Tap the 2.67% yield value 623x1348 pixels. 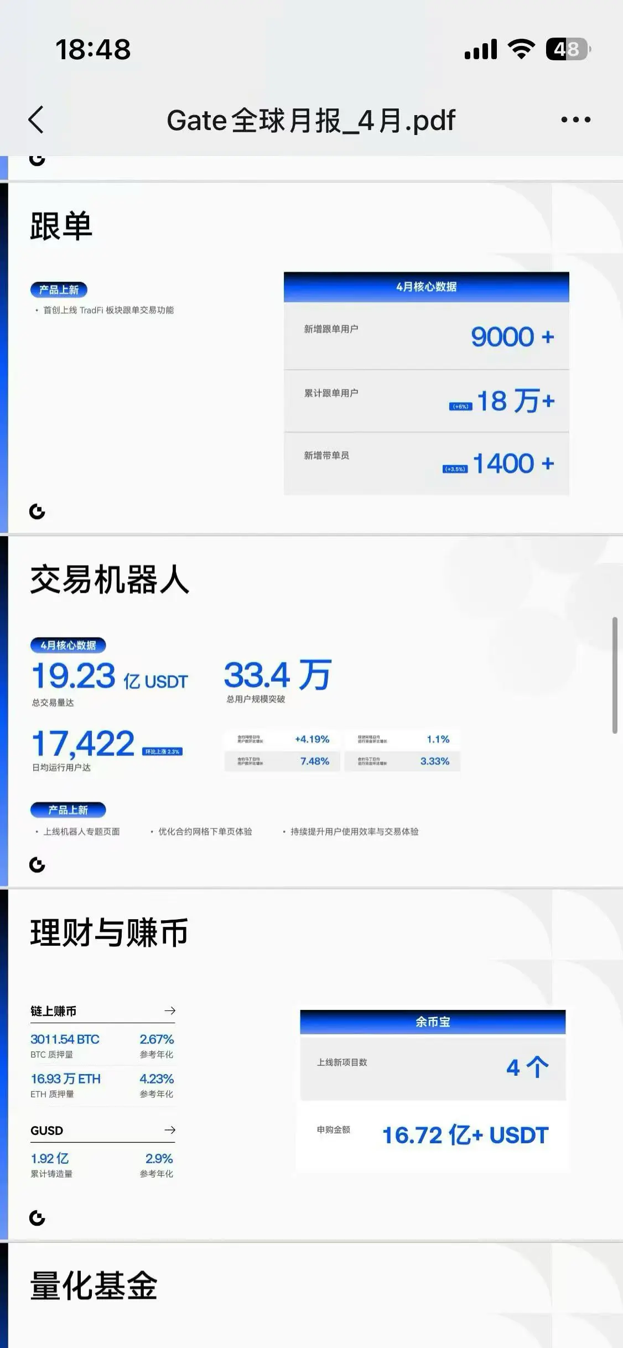(157, 1039)
